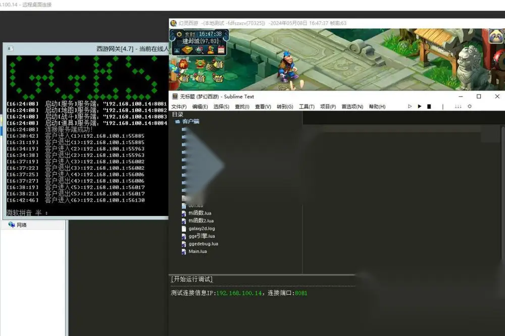Select Main.lua in the file tree
Screen dimensions: 505x336
click(x=197, y=251)
